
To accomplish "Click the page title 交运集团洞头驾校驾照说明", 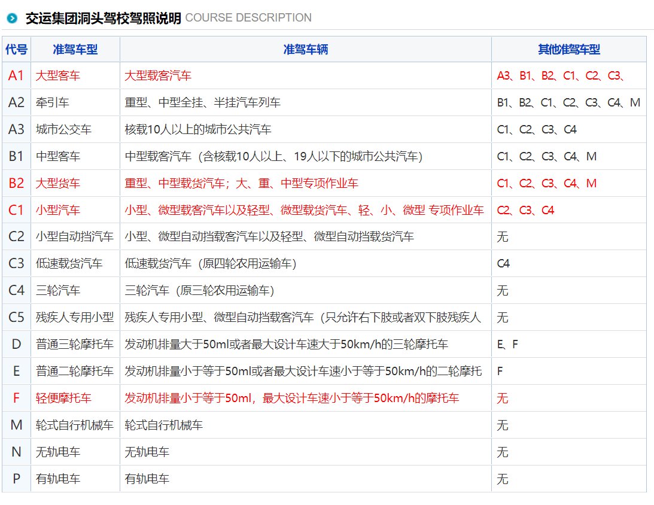I will click(103, 18).
